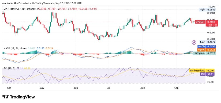The width and height of the screenshot is (221, 103).
Task: Click the Apr label on time axis
Action: coord(9,88)
